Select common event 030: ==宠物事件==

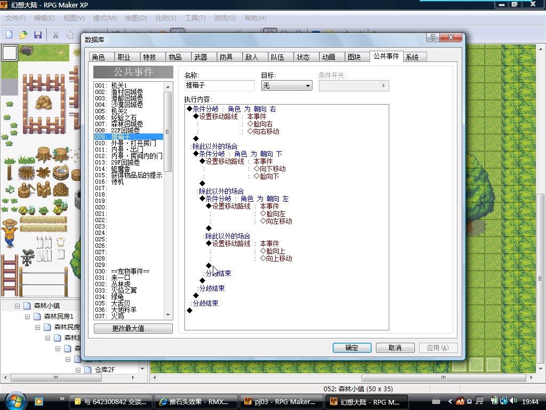tap(129, 272)
